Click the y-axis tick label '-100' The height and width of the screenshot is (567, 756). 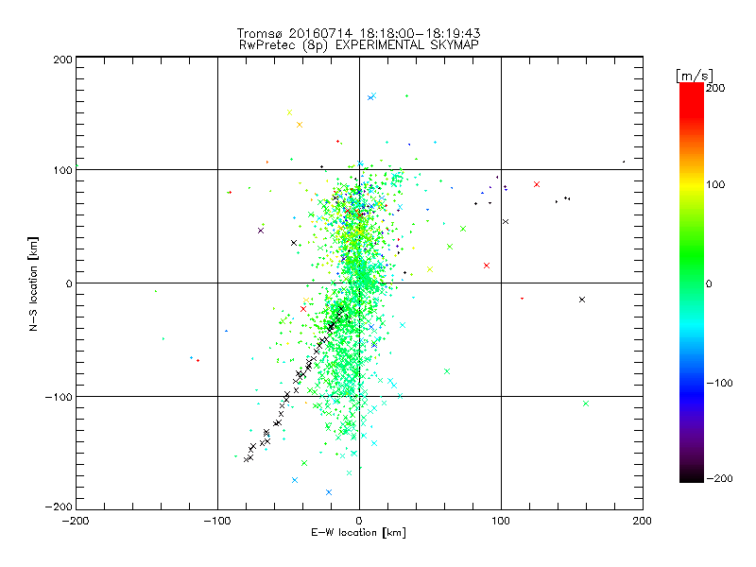click(59, 397)
